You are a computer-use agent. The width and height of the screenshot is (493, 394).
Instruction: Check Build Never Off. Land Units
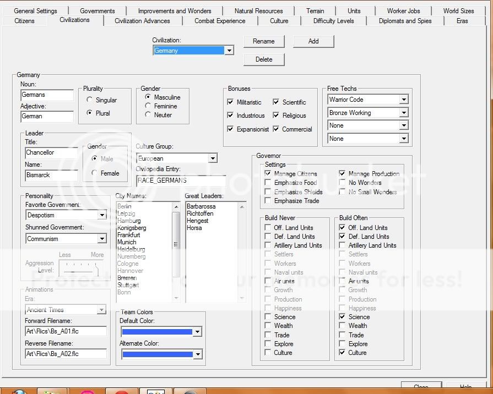[x=268, y=227]
